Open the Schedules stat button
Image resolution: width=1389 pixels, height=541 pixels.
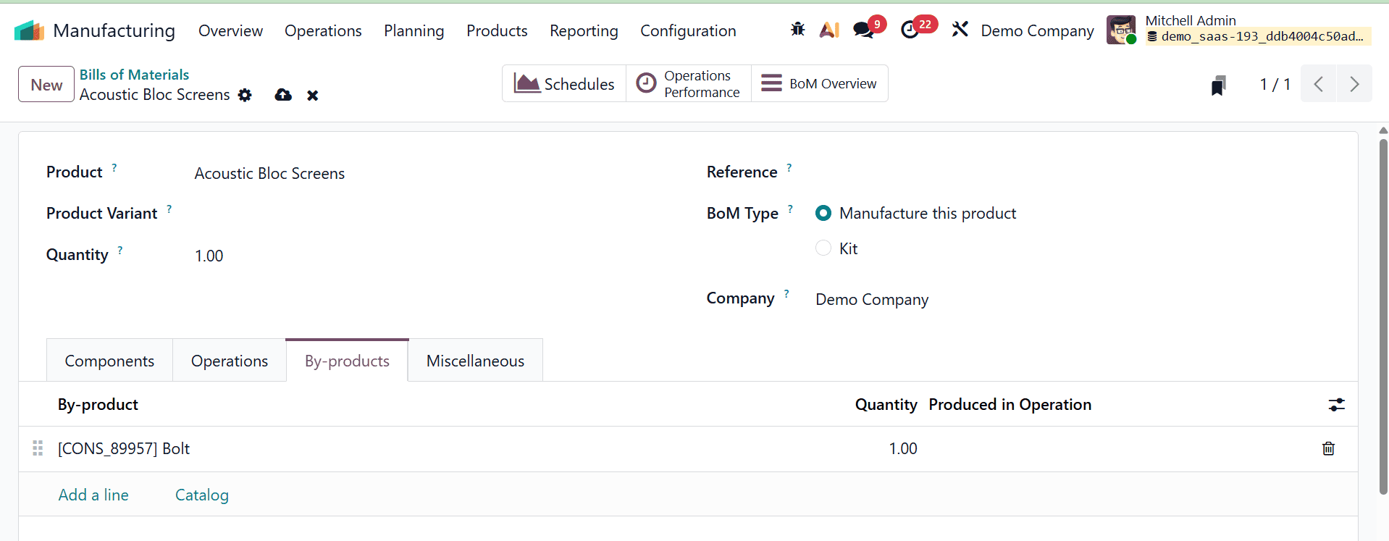click(564, 83)
